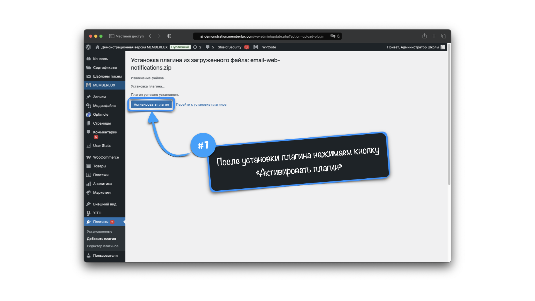Open the WooCommerce sidebar menu
The image size is (535, 301).
coord(106,157)
